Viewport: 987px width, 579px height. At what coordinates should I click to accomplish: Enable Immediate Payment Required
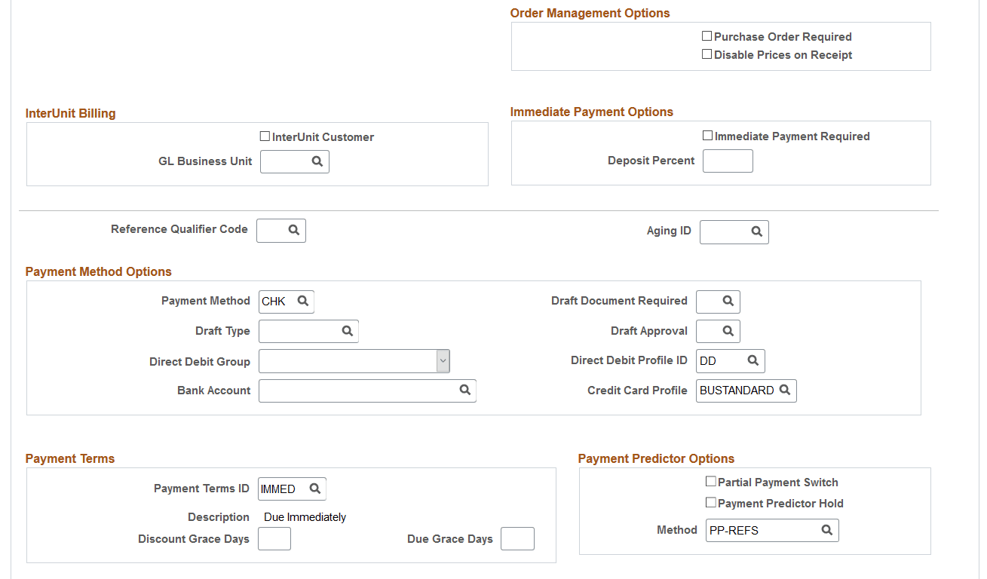[x=707, y=135]
